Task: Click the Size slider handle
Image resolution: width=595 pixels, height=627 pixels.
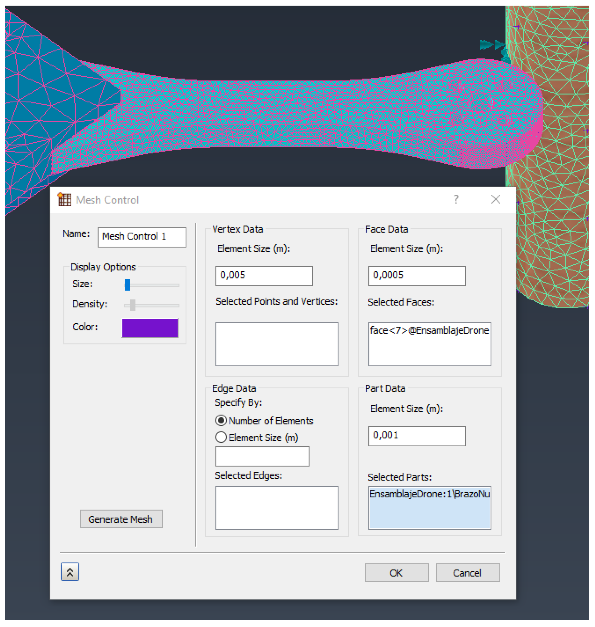Action: 128,285
